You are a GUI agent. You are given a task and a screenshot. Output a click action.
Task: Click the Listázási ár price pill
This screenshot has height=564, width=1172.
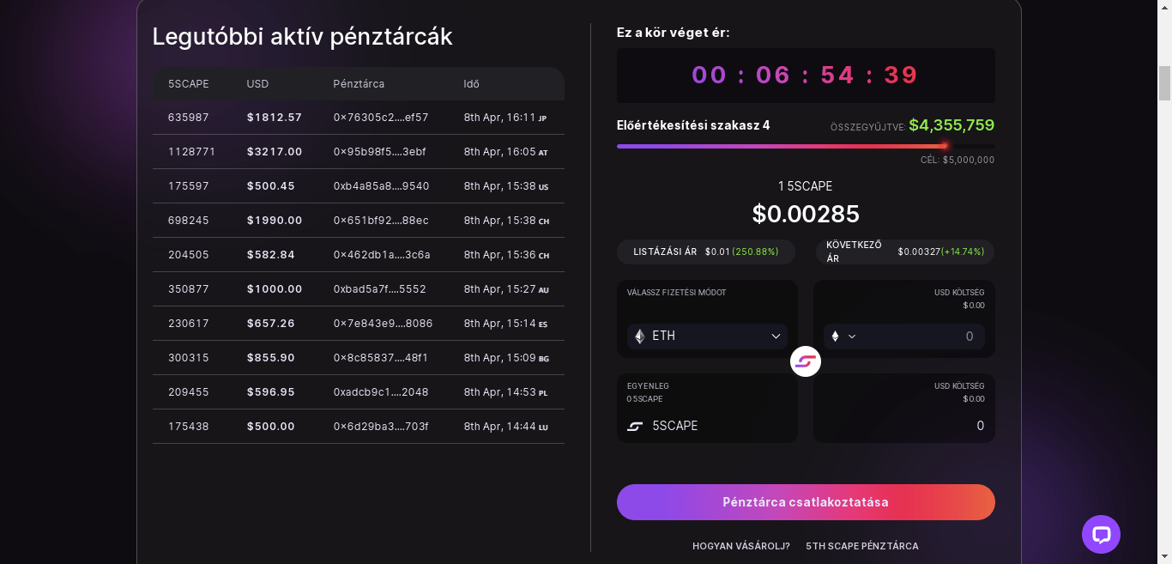[x=706, y=252]
